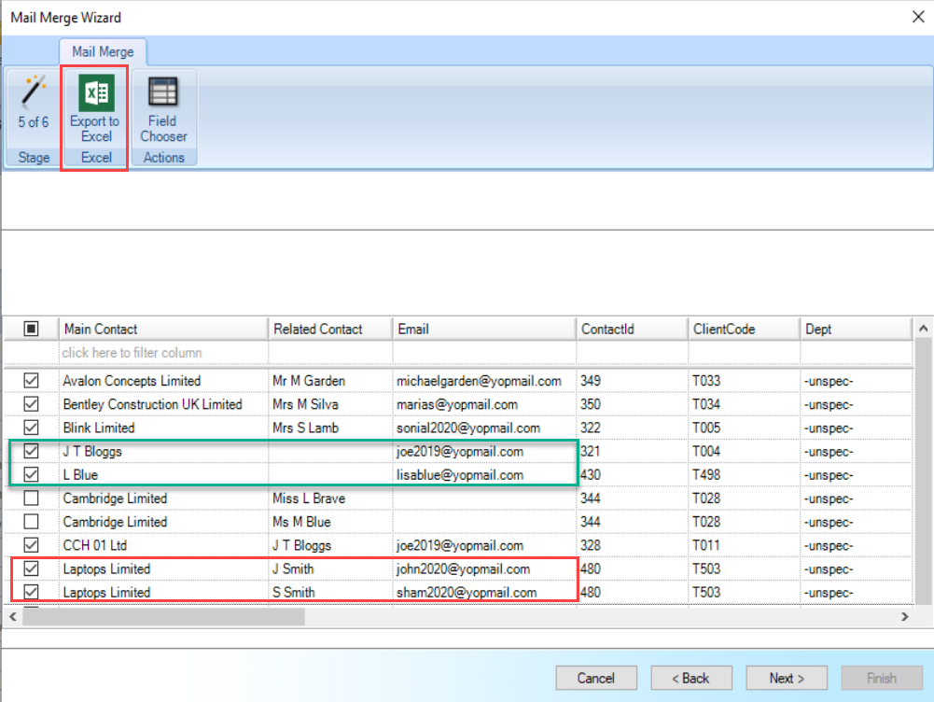The image size is (934, 702).
Task: Click the Back button
Action: pyautogui.click(x=691, y=678)
